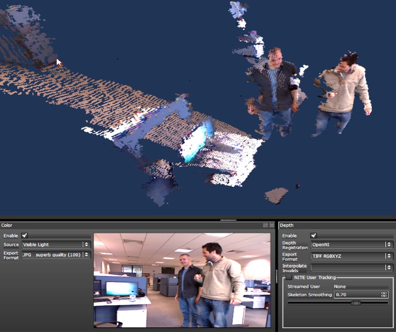
Task: Toggle the Depth panel Enable checkbox
Action: coord(313,235)
